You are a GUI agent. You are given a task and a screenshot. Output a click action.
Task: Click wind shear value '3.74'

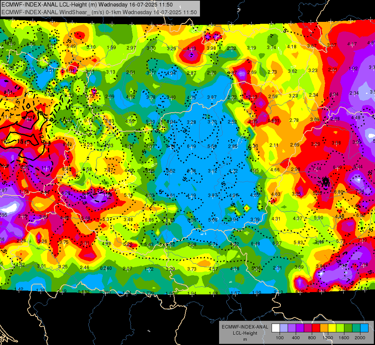[x=272, y=48]
